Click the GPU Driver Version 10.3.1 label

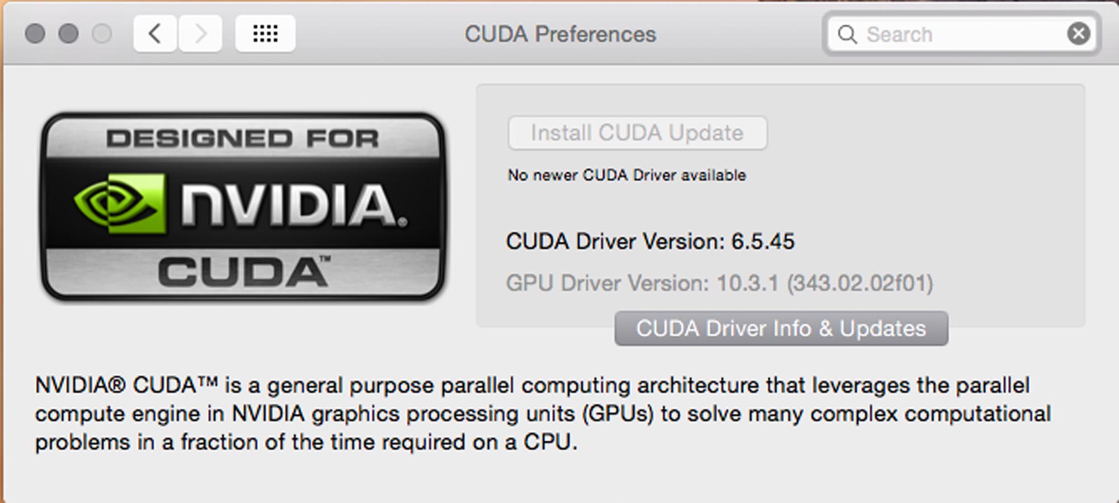click(720, 283)
